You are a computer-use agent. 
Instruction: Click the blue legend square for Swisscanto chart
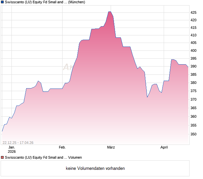coord(2,2)
